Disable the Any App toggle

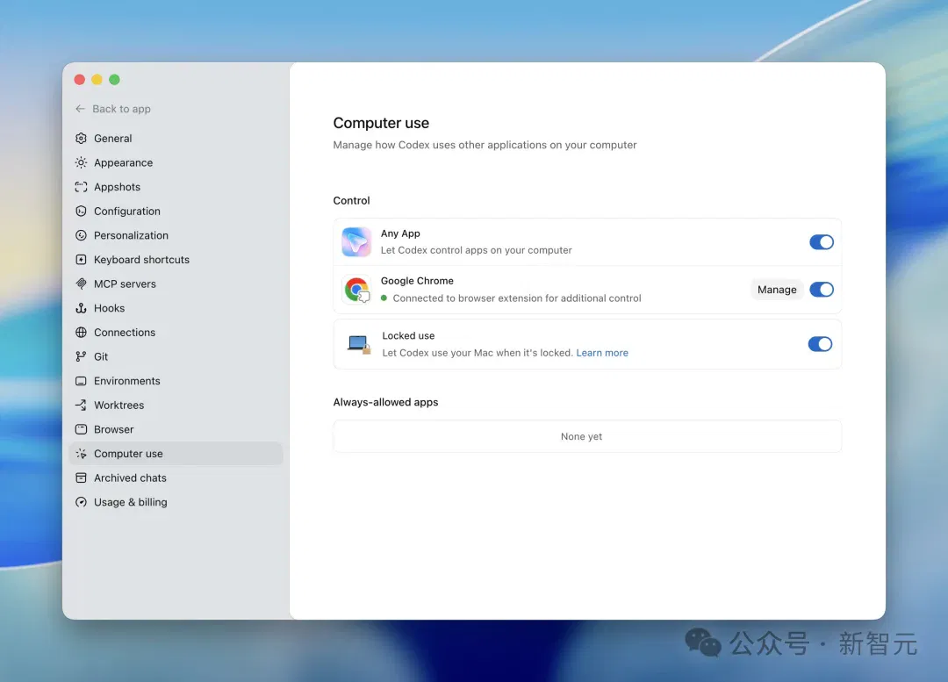pos(821,242)
